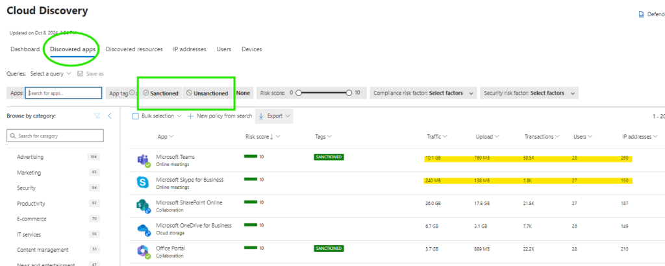Toggle the Sanctioned app tag filter

click(x=160, y=93)
